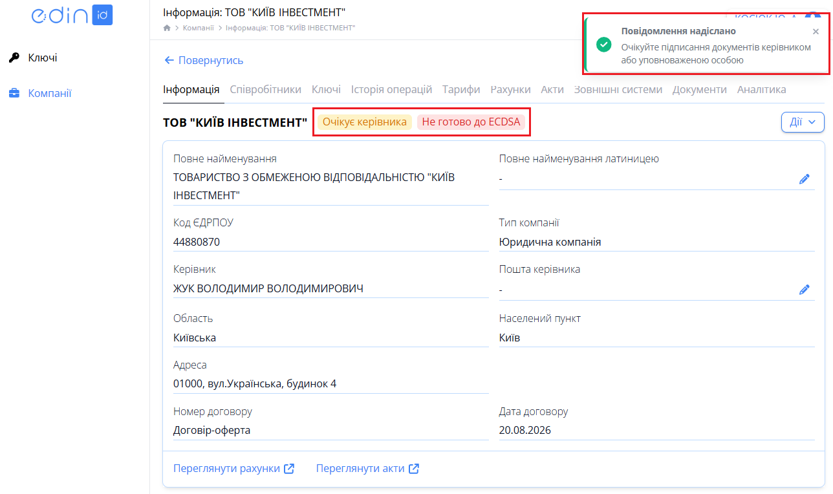Click the edin id logo

tap(72, 15)
